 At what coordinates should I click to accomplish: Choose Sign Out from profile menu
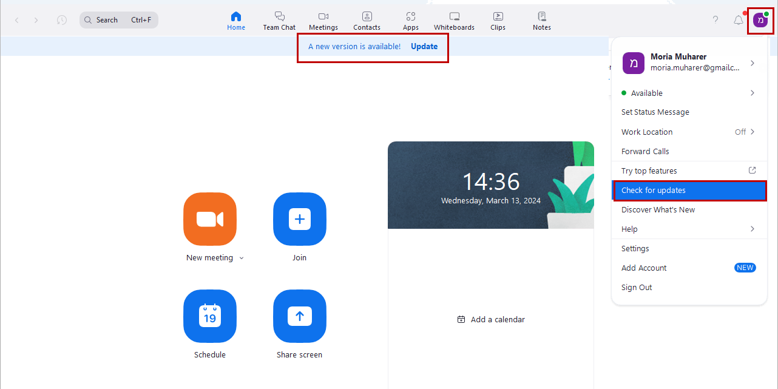637,287
